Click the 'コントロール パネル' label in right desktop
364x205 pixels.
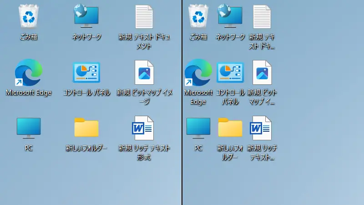pos(230,97)
